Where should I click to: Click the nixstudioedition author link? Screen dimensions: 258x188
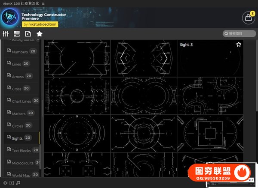point(40,25)
